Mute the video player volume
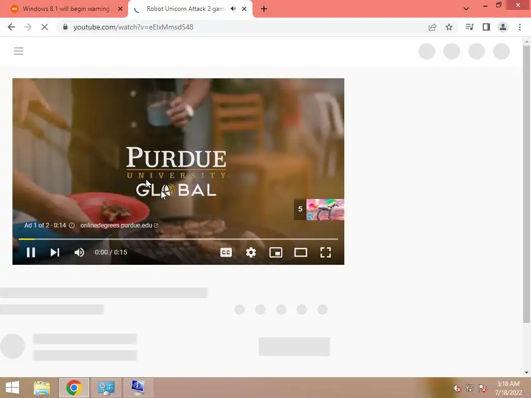The image size is (531, 398). [79, 252]
